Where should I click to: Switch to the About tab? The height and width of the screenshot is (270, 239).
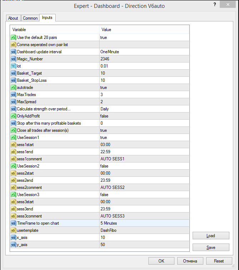click(x=13, y=18)
